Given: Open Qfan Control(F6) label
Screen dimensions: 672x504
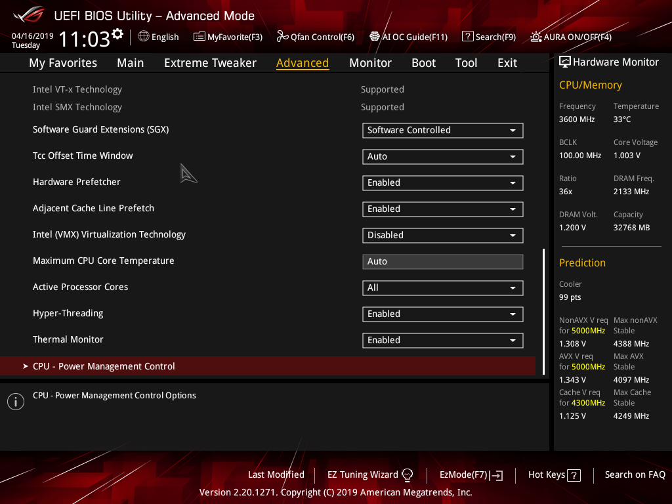Looking at the screenshot, I should (322, 37).
